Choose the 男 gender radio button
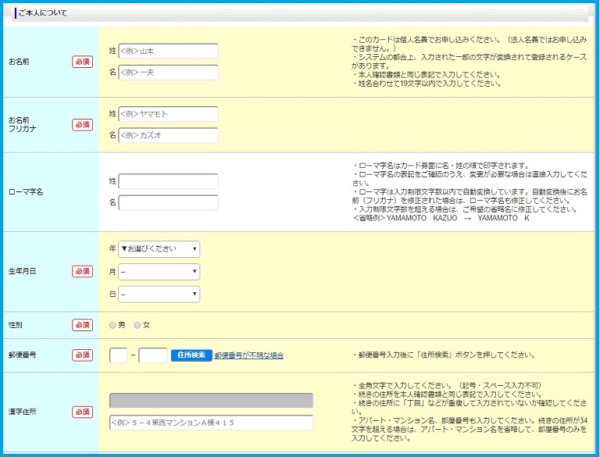Viewport: 600px width, 457px height. point(113,325)
